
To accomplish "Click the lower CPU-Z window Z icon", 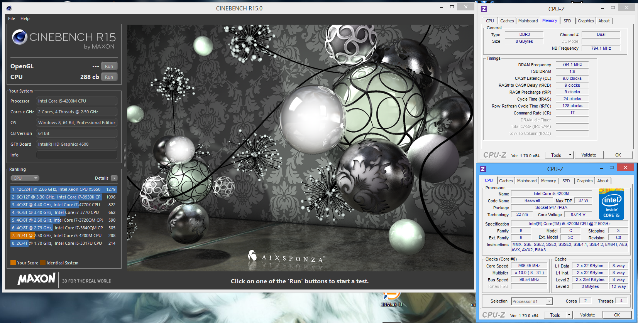I will click(x=483, y=169).
